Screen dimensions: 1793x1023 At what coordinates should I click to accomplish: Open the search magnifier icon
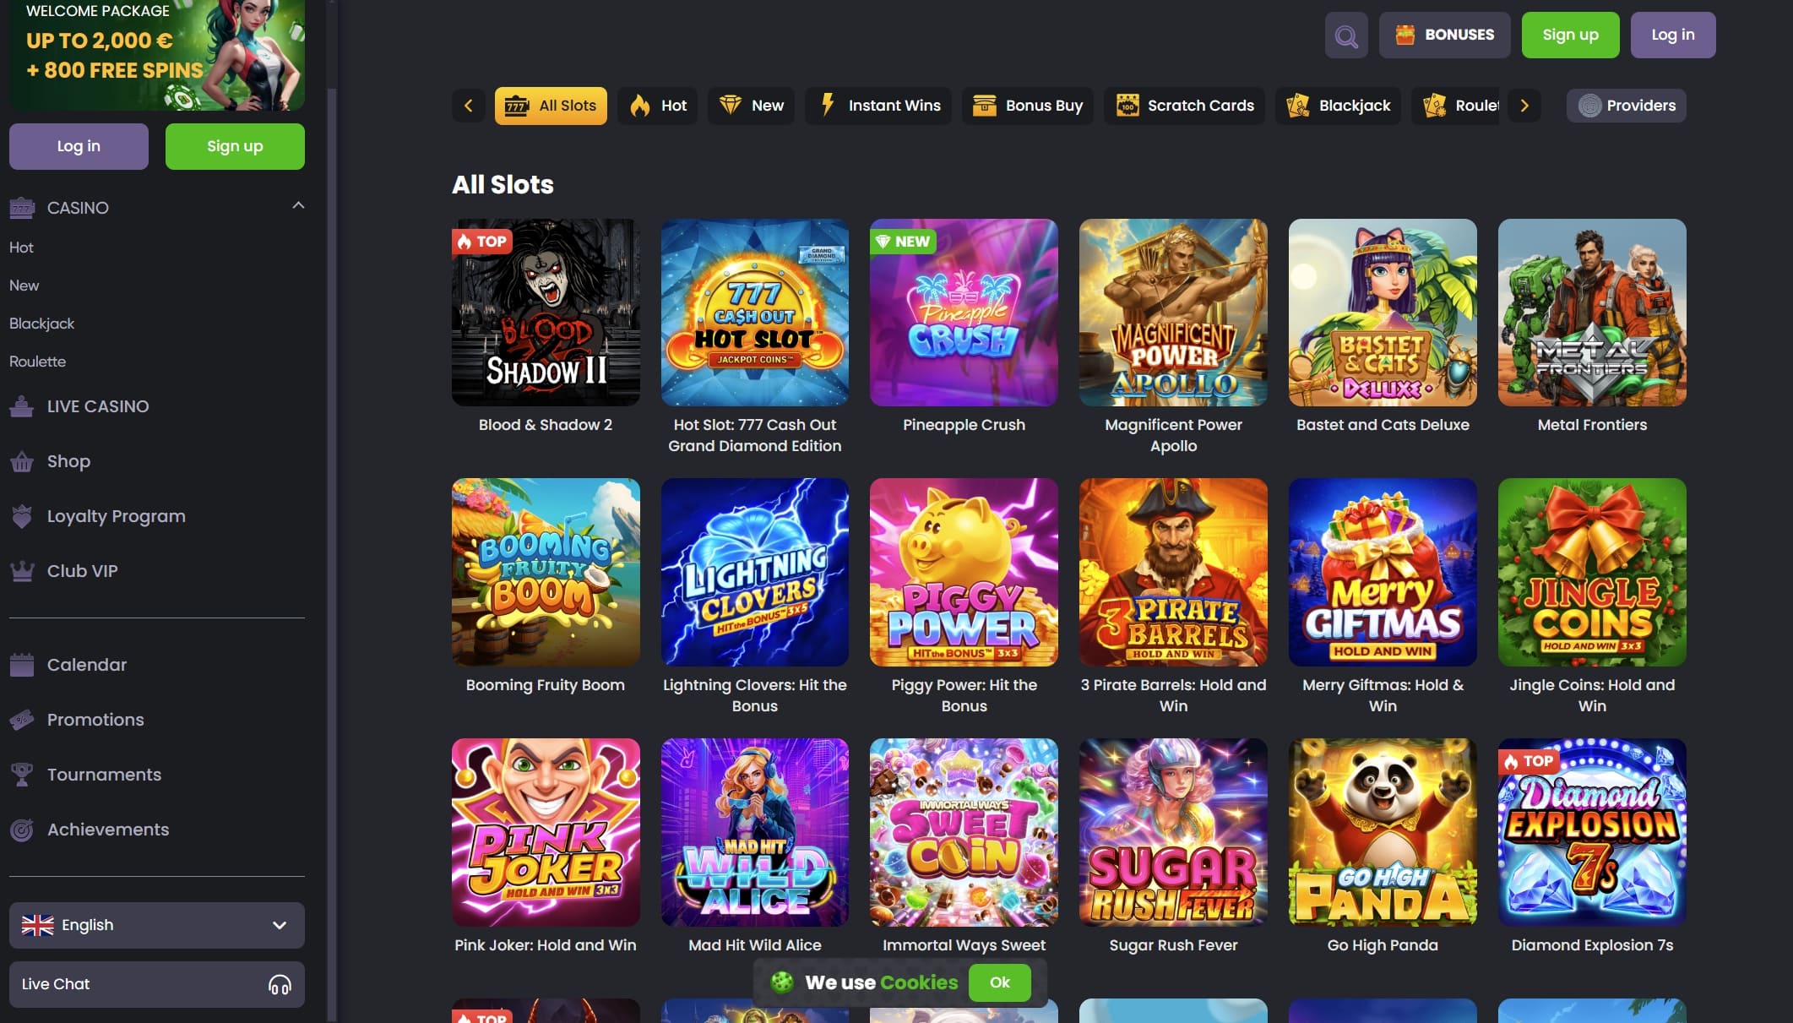pos(1346,35)
